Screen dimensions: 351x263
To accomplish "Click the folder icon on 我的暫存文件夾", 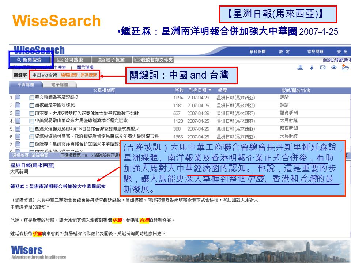I will point(137,60).
